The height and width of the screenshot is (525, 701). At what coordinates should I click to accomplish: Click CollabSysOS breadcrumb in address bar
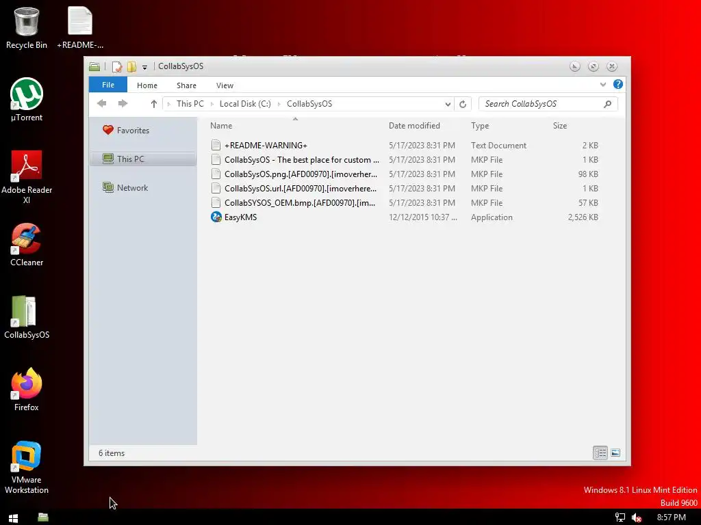click(309, 104)
